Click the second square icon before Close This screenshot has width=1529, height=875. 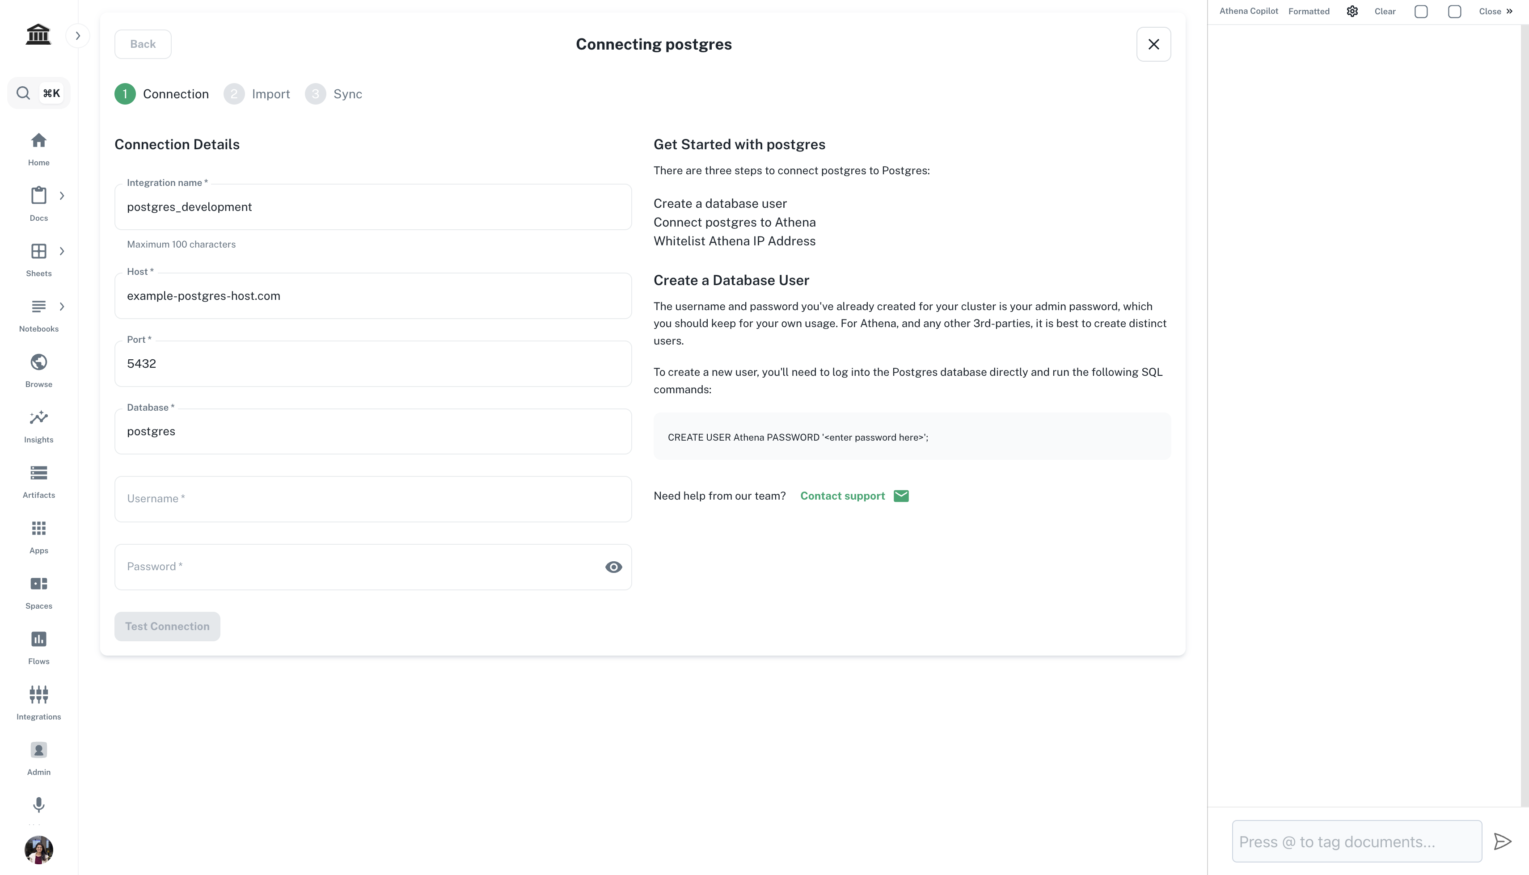pos(1454,12)
